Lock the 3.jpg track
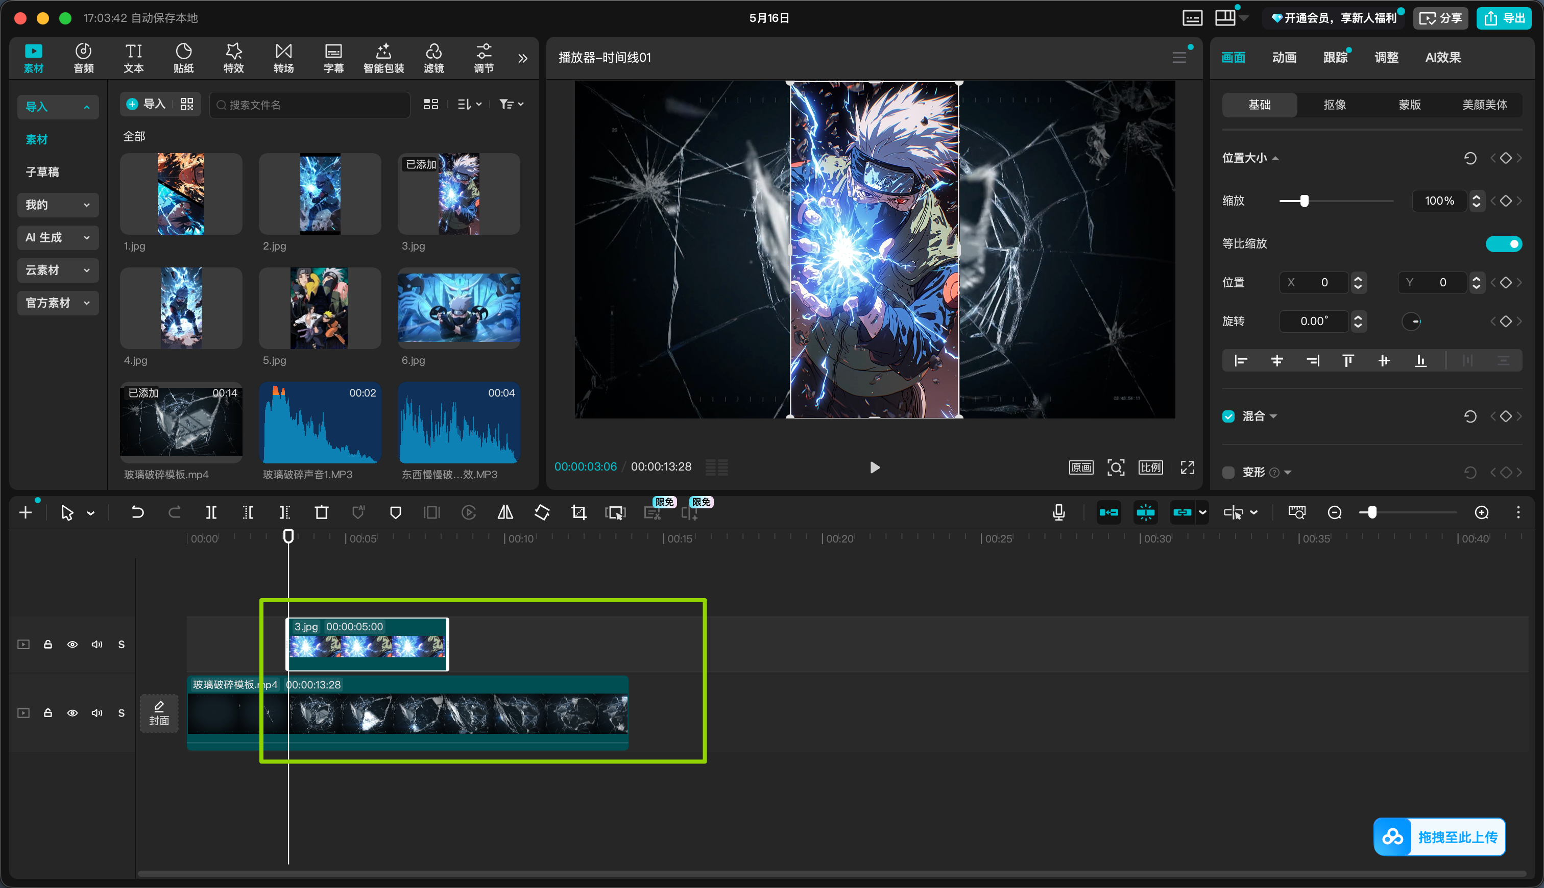 (x=47, y=644)
